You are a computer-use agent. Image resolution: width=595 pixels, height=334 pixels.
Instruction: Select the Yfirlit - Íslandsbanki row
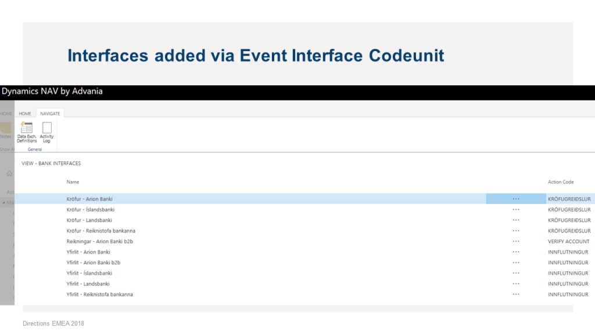click(90, 273)
